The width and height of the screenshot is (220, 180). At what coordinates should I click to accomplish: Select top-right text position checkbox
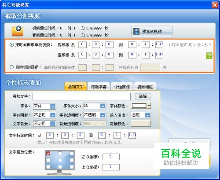72,154
